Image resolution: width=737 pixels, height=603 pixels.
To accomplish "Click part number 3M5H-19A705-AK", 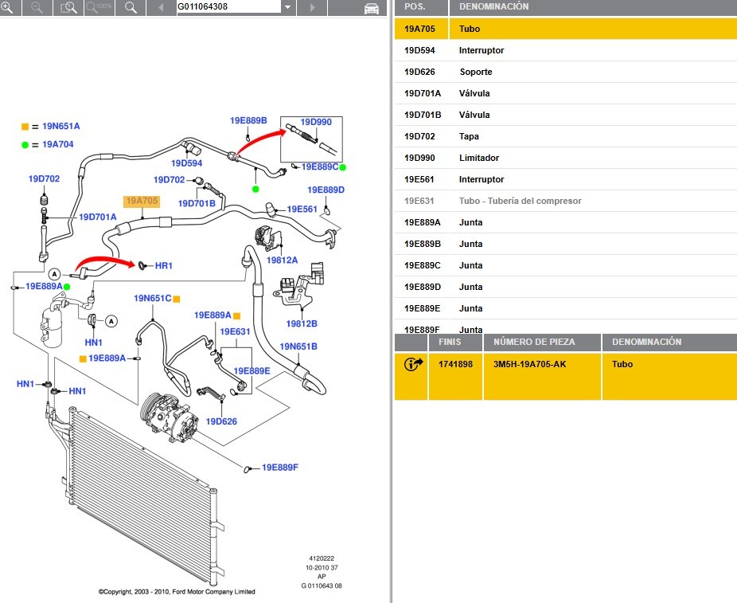I will click(x=530, y=364).
